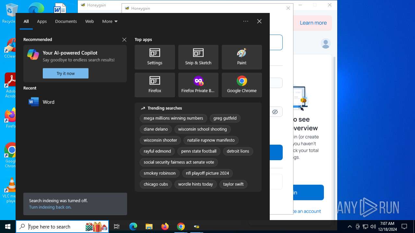Screen dimensions: 415x233
Task: Click the taskbar search input box
Action: tap(62, 227)
